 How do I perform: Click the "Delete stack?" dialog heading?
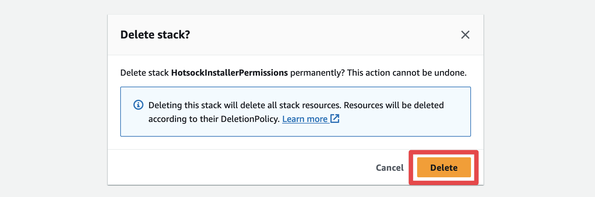point(155,35)
